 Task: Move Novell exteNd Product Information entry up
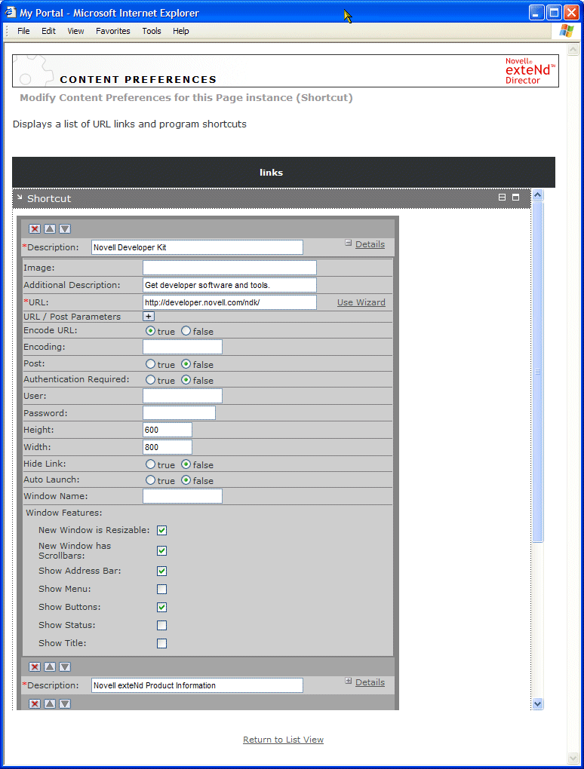pyautogui.click(x=50, y=667)
